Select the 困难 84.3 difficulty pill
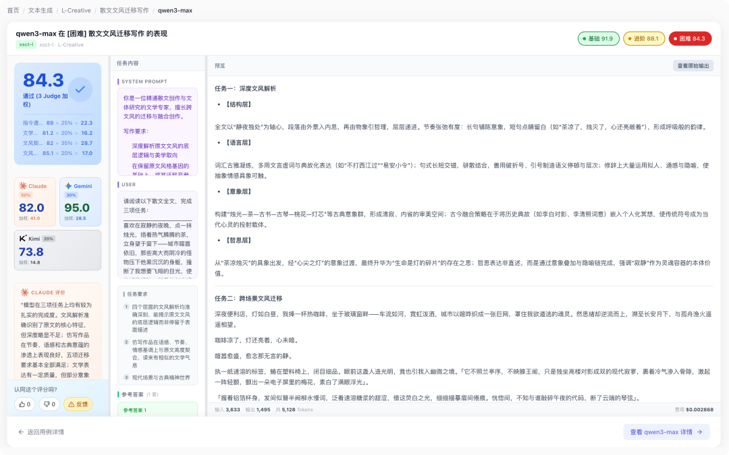The height and width of the screenshot is (455, 729). pyautogui.click(x=690, y=38)
